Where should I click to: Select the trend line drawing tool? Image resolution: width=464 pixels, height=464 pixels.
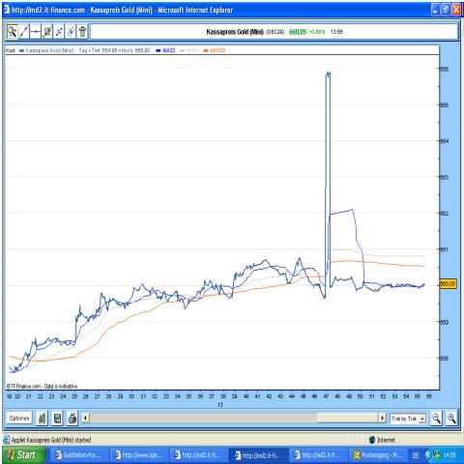(24, 32)
